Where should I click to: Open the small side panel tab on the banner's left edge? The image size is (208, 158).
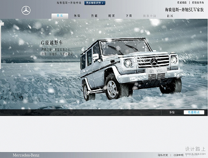(x=2, y=24)
